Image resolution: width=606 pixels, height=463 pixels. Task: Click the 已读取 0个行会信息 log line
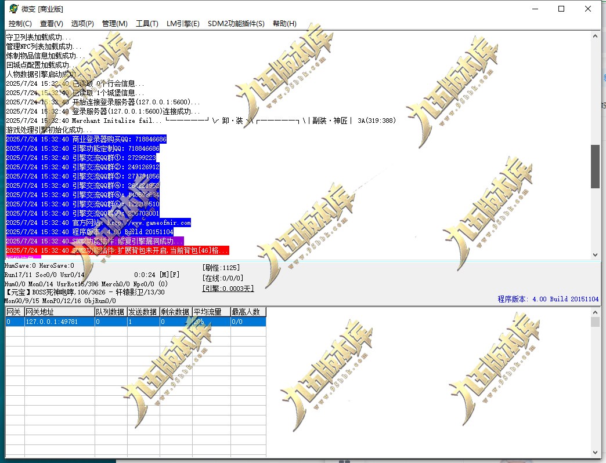(x=75, y=83)
